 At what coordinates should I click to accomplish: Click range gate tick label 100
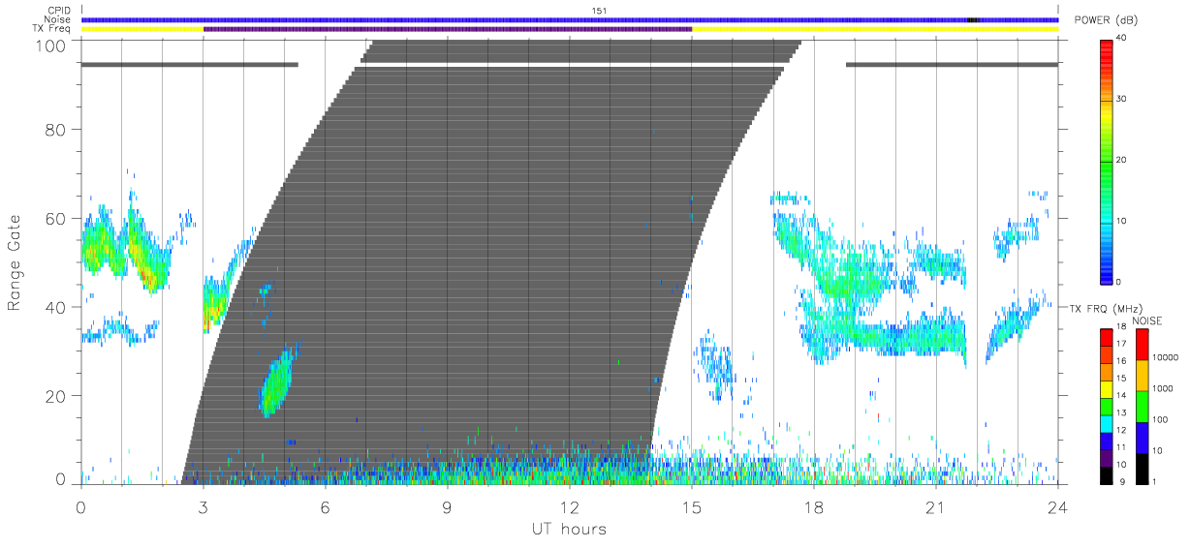click(50, 45)
